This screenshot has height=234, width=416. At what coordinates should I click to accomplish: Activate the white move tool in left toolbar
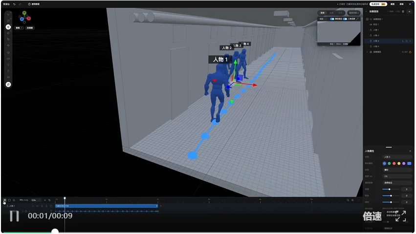coord(8,27)
